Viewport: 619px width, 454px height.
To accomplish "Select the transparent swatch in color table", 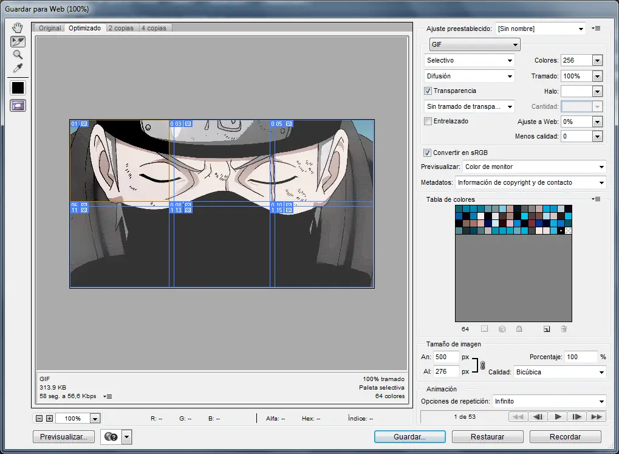I will [568, 231].
